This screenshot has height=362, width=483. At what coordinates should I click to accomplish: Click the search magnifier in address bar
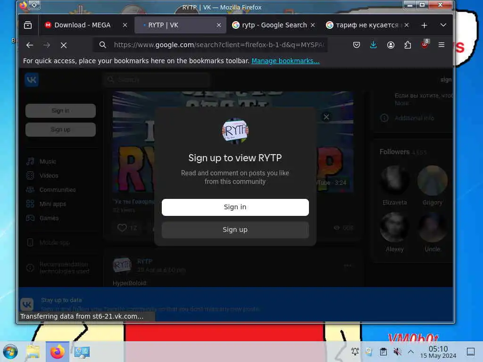(x=102, y=45)
